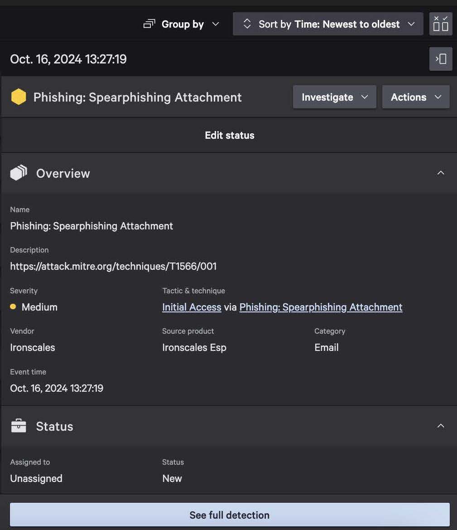The height and width of the screenshot is (530, 457).
Task: Collapse the Overview section with its chevron
Action: 440,172
